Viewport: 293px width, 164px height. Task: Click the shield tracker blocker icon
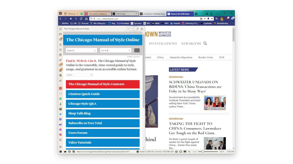[91, 19]
